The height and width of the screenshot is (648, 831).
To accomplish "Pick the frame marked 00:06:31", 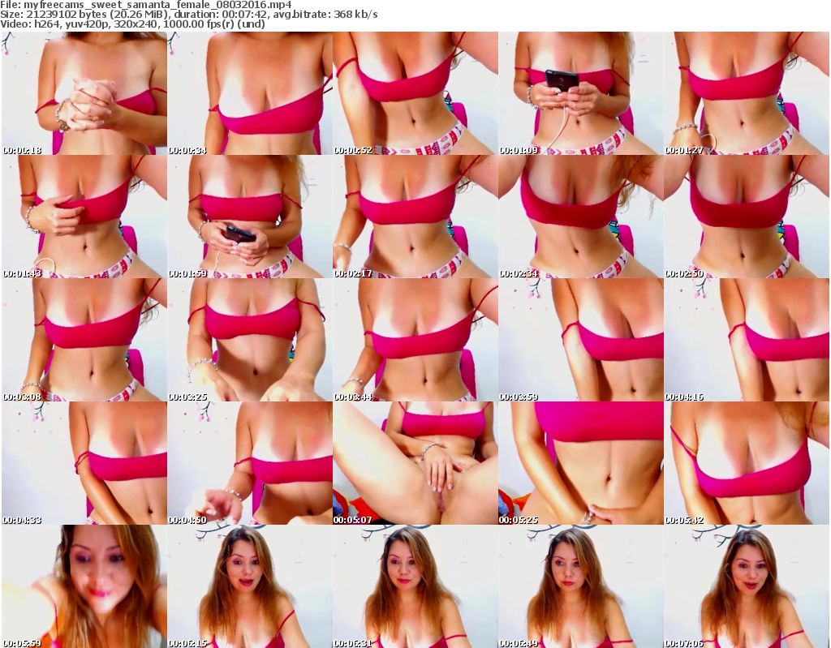I will click(415, 586).
